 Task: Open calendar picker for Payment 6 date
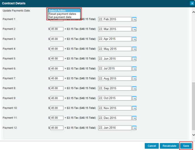pyautogui.click(x=134, y=69)
